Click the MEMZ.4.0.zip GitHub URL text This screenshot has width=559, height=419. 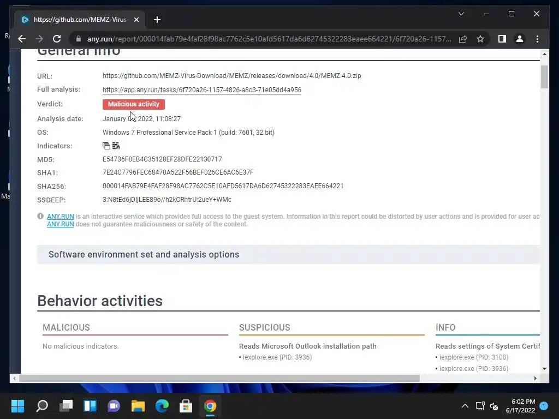(231, 75)
